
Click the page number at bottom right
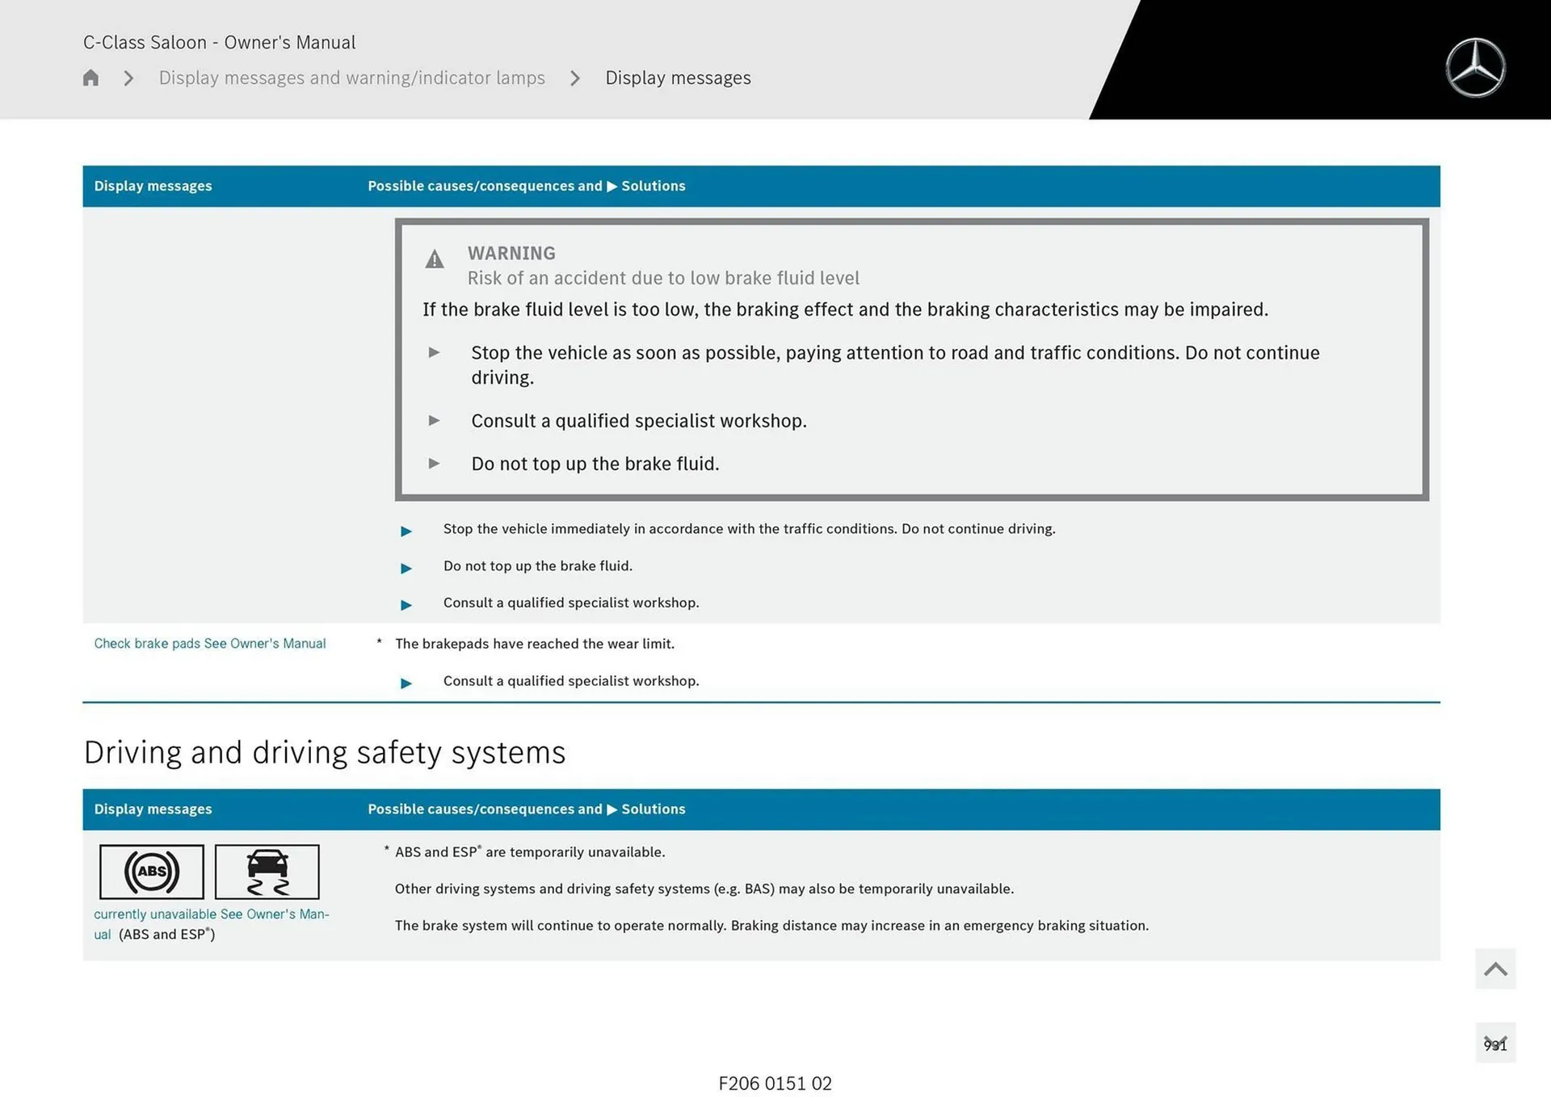pyautogui.click(x=1496, y=1044)
